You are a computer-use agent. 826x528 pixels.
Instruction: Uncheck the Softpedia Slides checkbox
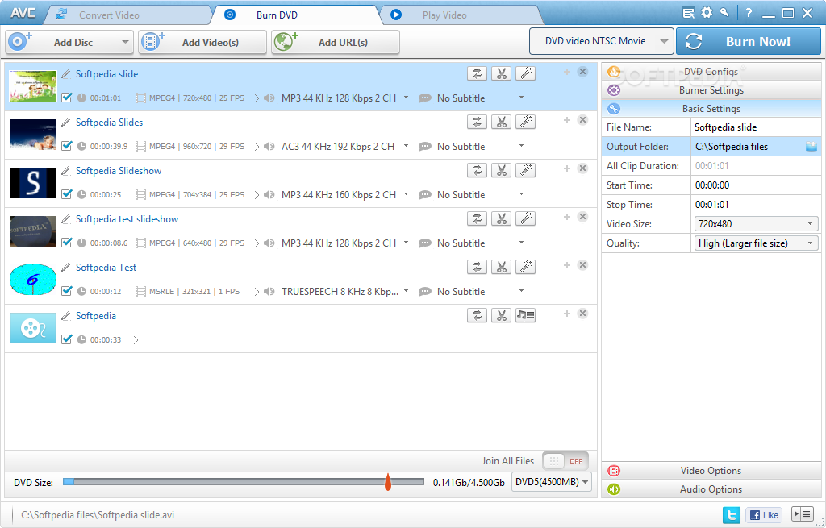click(66, 146)
